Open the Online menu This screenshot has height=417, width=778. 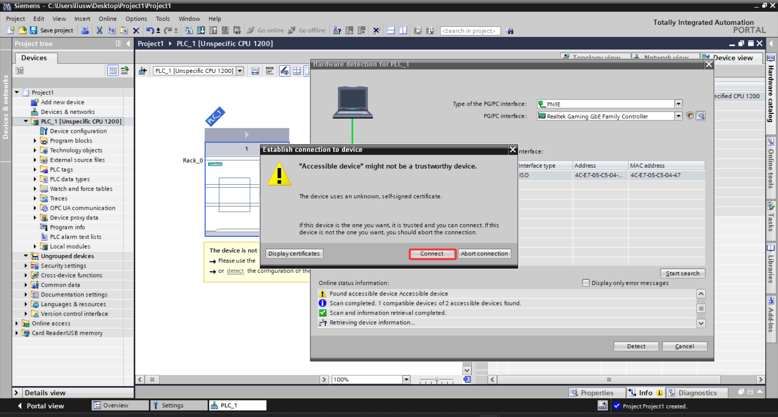pyautogui.click(x=107, y=19)
